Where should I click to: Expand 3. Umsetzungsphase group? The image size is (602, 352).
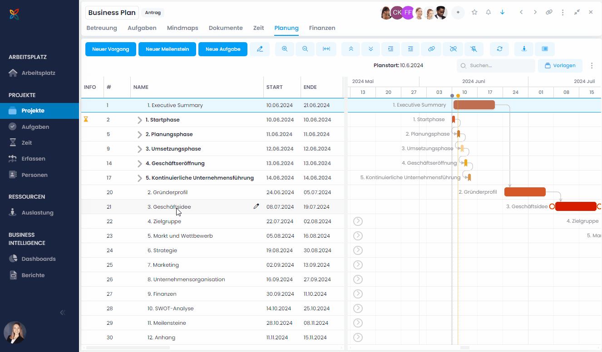pos(139,149)
